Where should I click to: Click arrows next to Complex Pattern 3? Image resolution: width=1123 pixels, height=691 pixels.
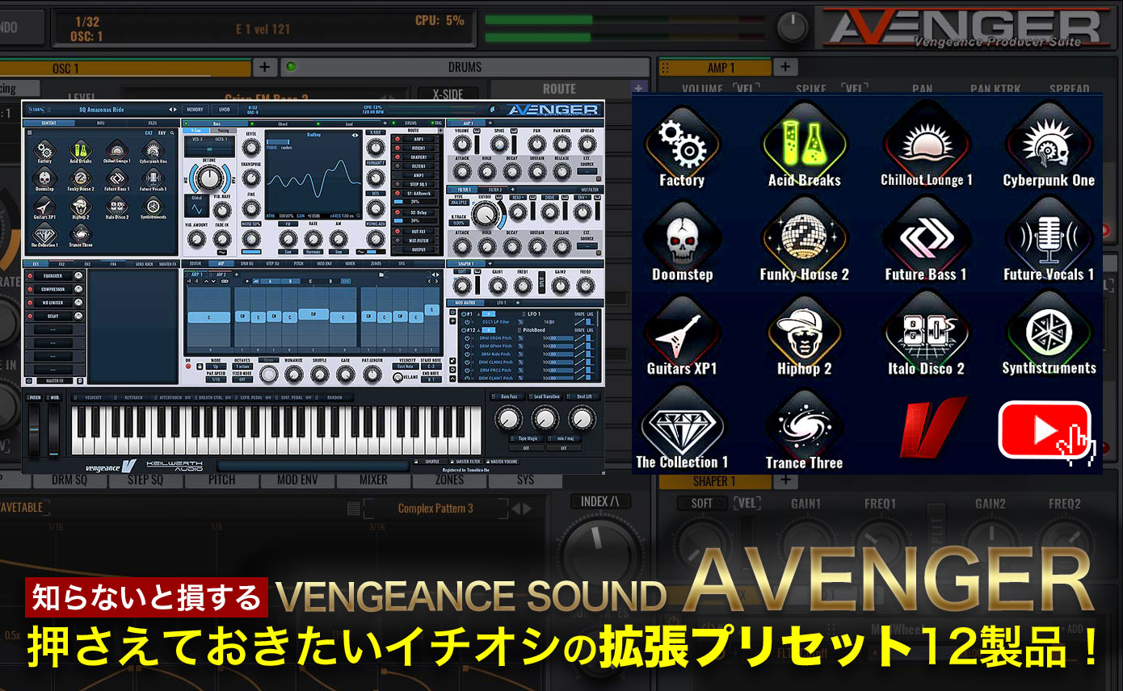(522, 509)
